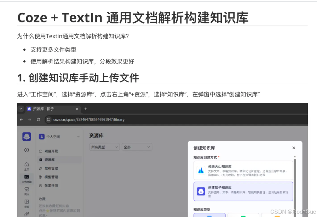Reload the coze.cn page
The height and width of the screenshot is (217, 317).
coord(39,119)
